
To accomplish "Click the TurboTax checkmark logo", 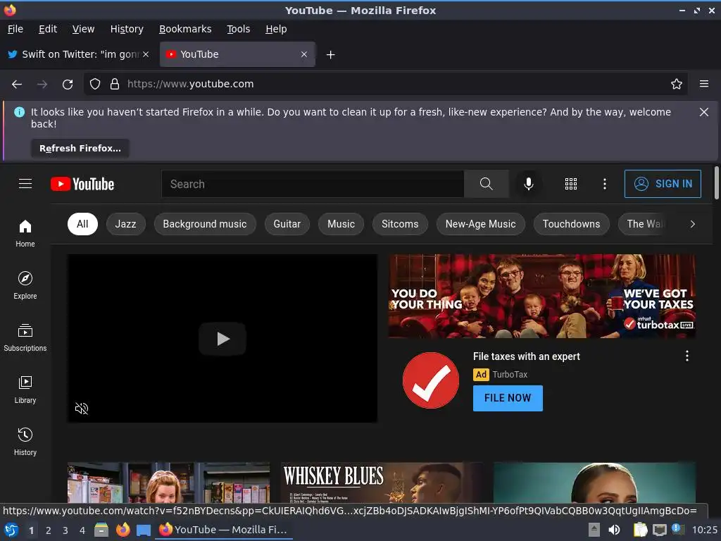I will pyautogui.click(x=431, y=380).
